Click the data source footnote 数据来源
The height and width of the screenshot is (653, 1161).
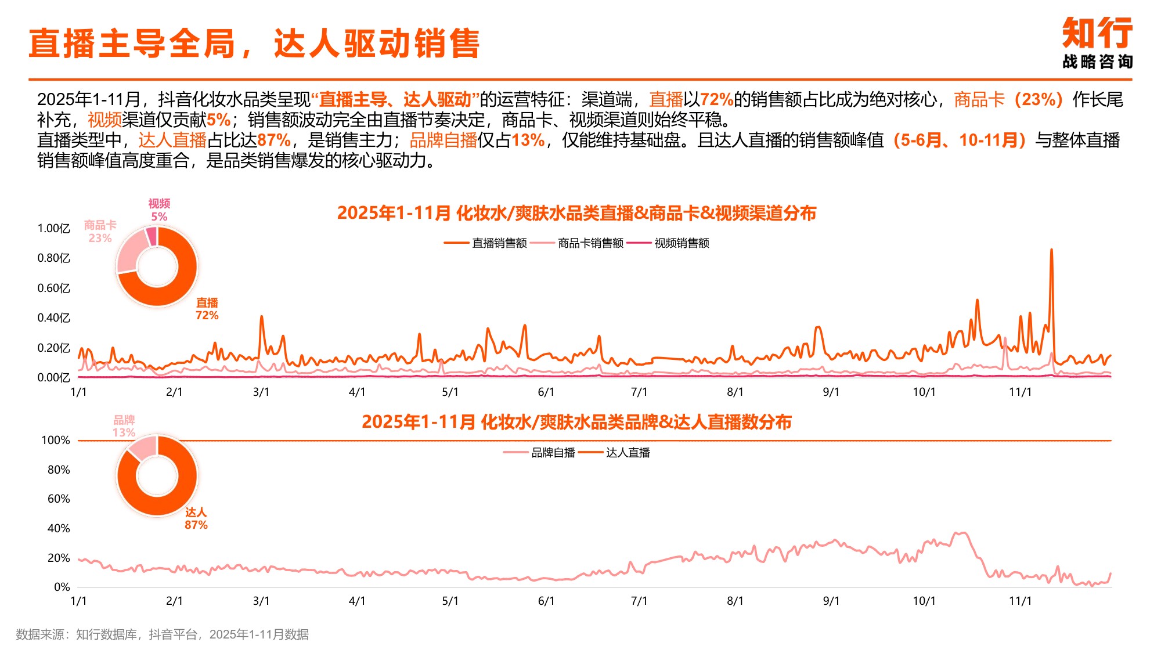tap(162, 635)
